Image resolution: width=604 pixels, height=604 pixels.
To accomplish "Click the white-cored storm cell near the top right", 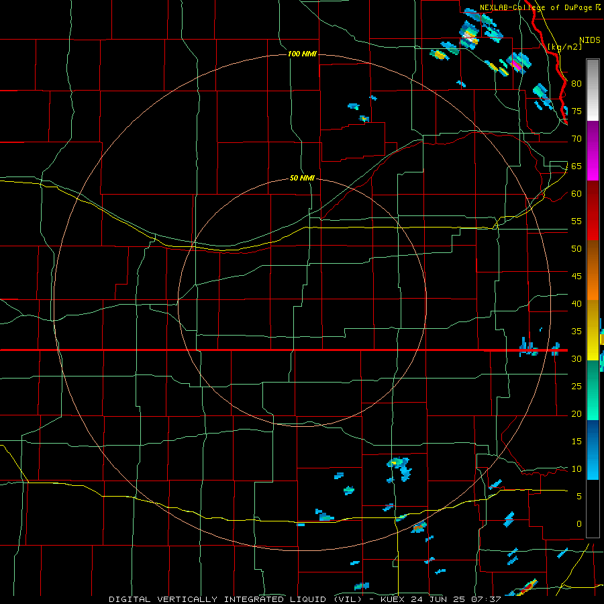I will pos(470,36).
